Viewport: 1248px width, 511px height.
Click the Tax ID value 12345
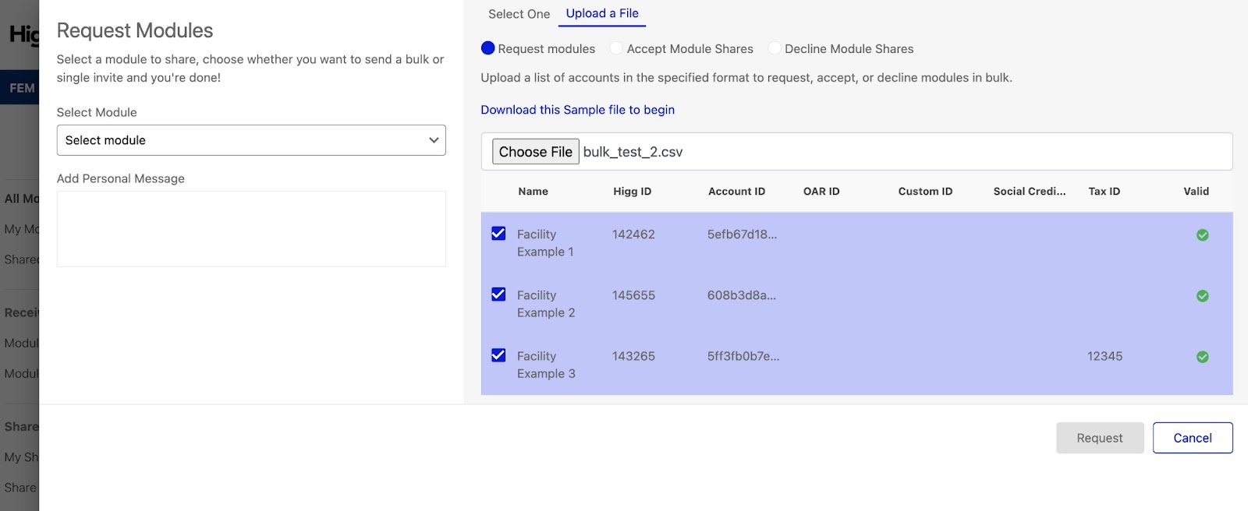click(1104, 356)
